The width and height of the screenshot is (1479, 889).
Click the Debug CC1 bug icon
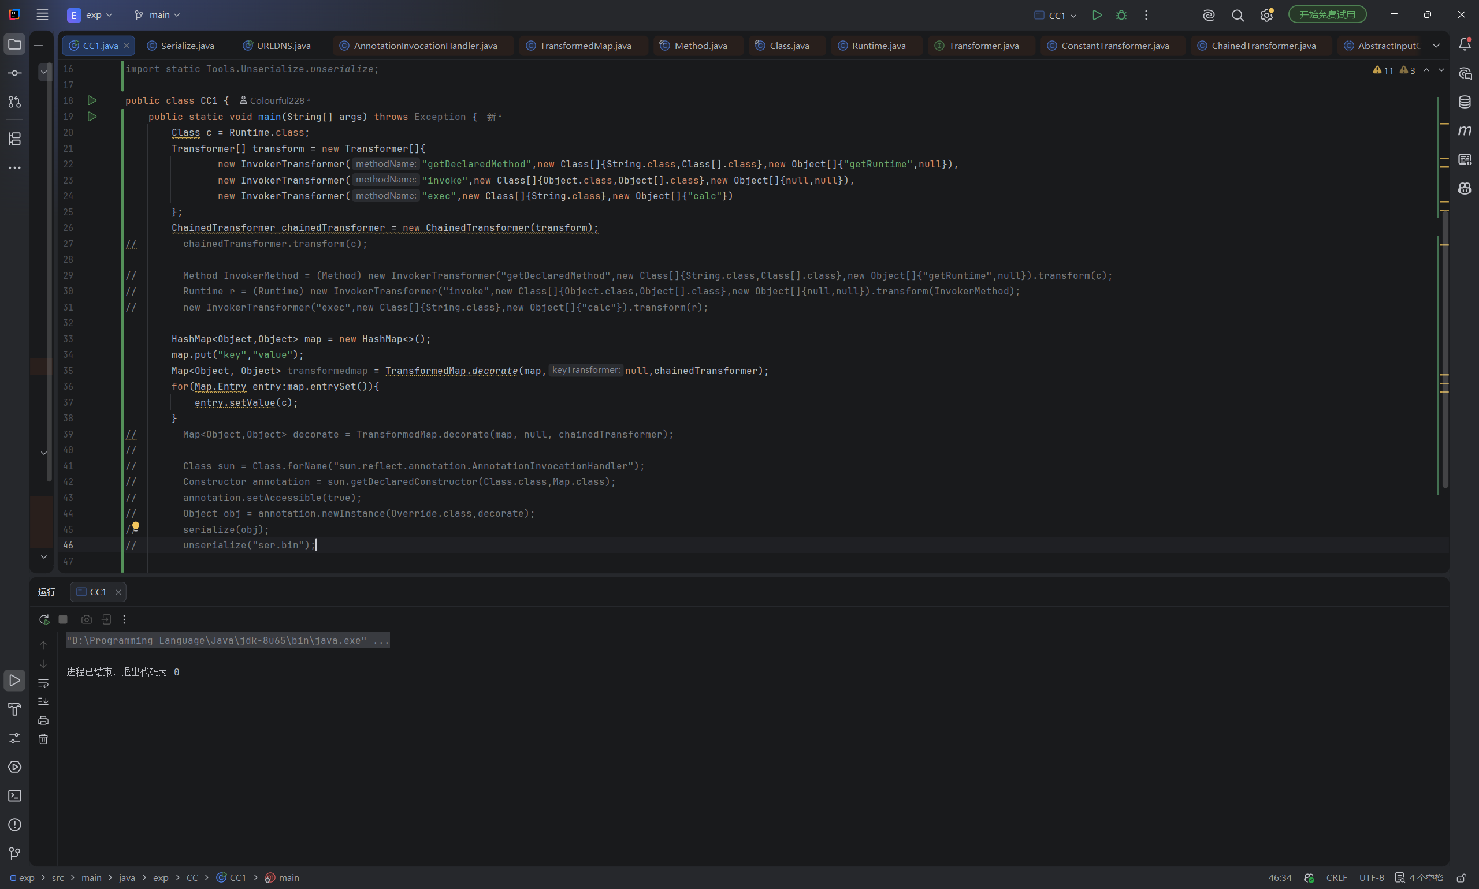pyautogui.click(x=1121, y=15)
